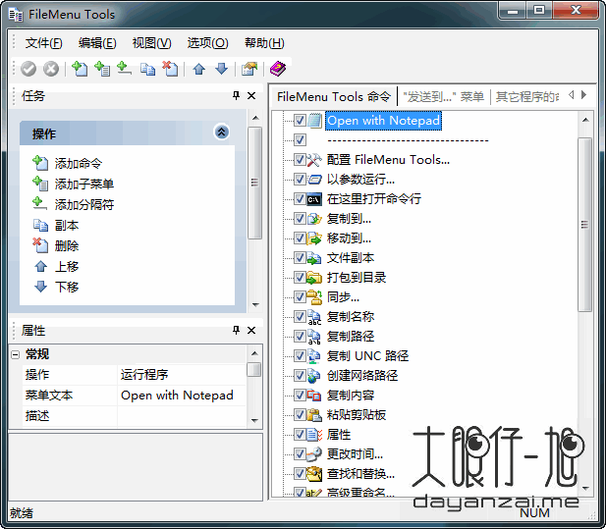Switch to the "发送到..." 菜单 tab
Image resolution: width=606 pixels, height=529 pixels.
tap(443, 96)
